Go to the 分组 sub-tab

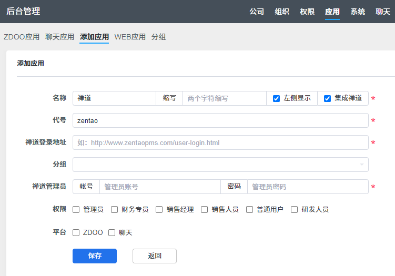click(x=159, y=37)
